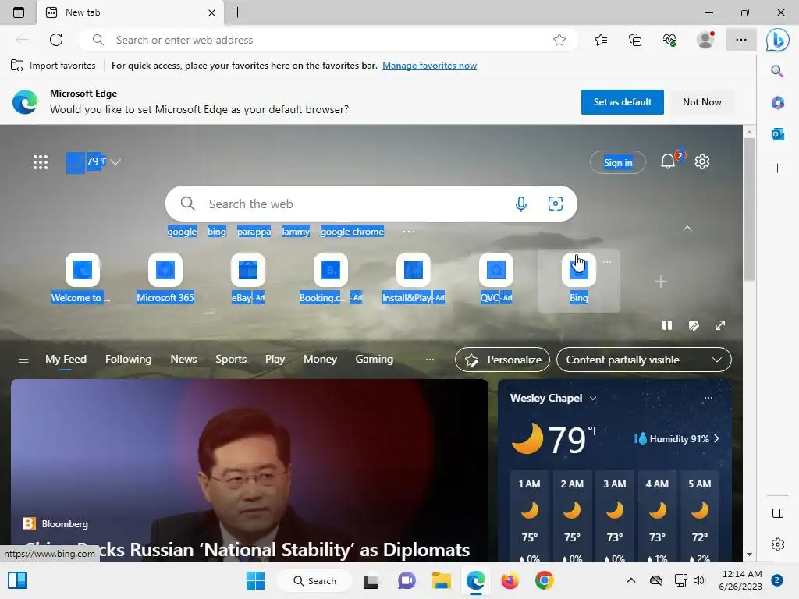Open the Welcome to quick link tile
This screenshot has height=599, width=799.
82,279
